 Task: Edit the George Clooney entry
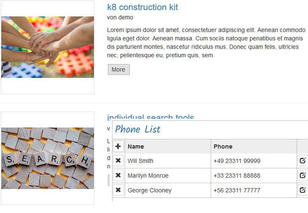tap(303, 190)
